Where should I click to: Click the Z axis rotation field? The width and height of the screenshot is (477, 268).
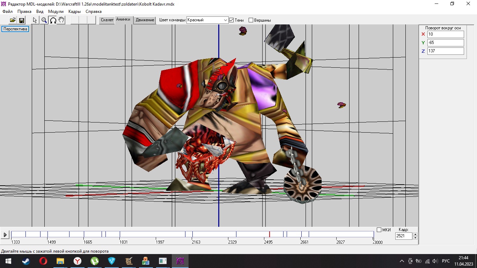[x=446, y=51]
